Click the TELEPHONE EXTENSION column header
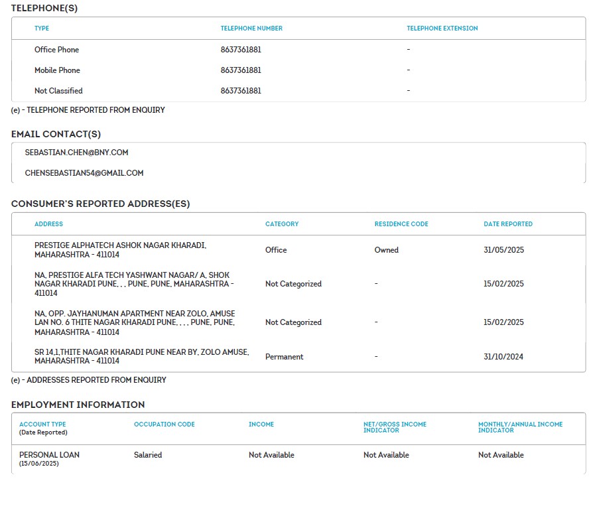The width and height of the screenshot is (595, 524). [x=442, y=29]
